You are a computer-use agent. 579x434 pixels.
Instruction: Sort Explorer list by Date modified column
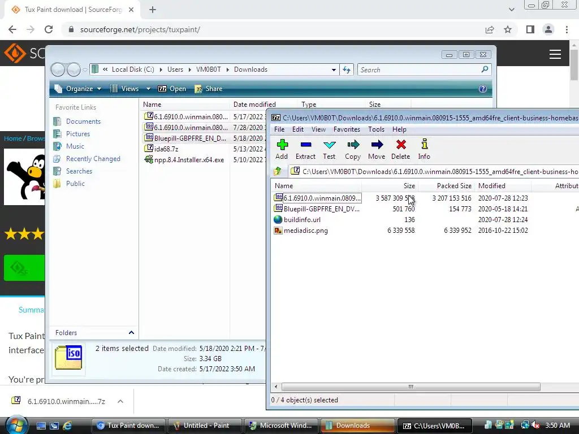click(254, 105)
